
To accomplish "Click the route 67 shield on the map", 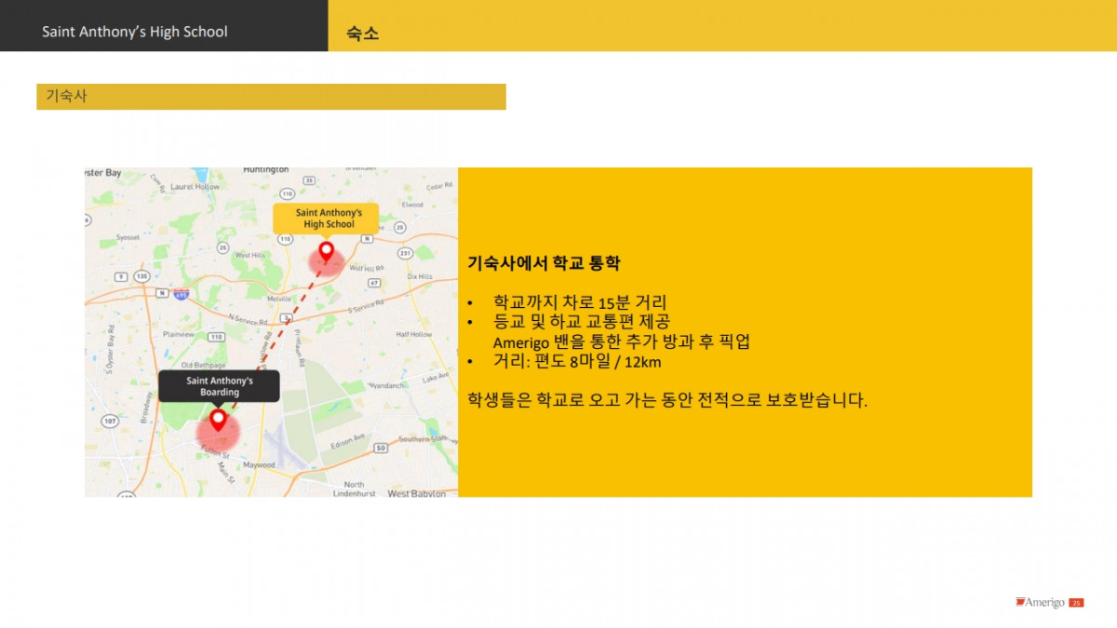I will coord(374,283).
